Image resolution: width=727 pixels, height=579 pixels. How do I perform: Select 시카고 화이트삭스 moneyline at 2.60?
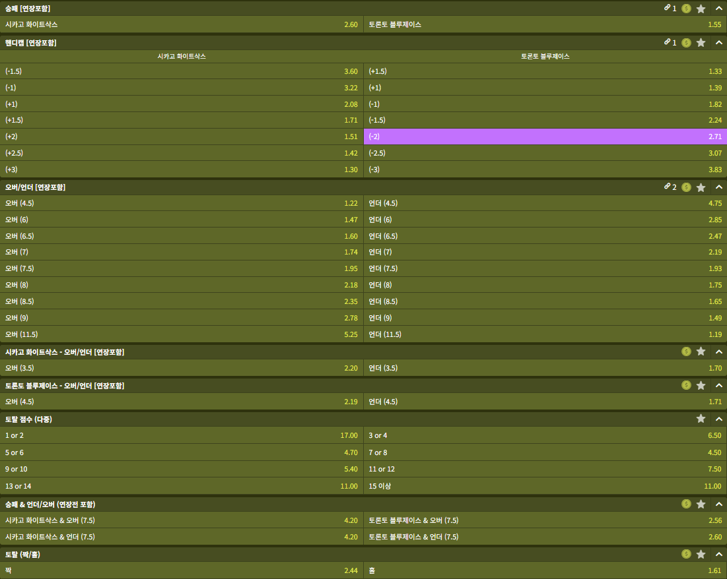[182, 24]
